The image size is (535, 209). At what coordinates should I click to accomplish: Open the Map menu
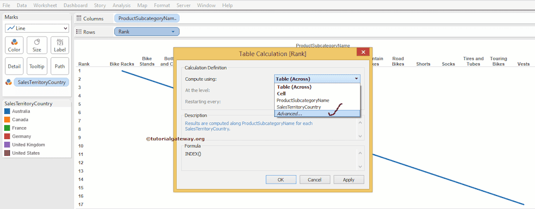coord(142,5)
